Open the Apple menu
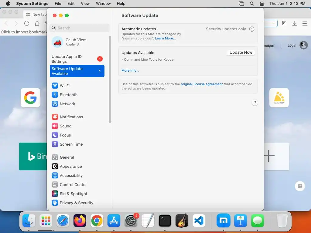The width and height of the screenshot is (311, 233). (x=8, y=4)
